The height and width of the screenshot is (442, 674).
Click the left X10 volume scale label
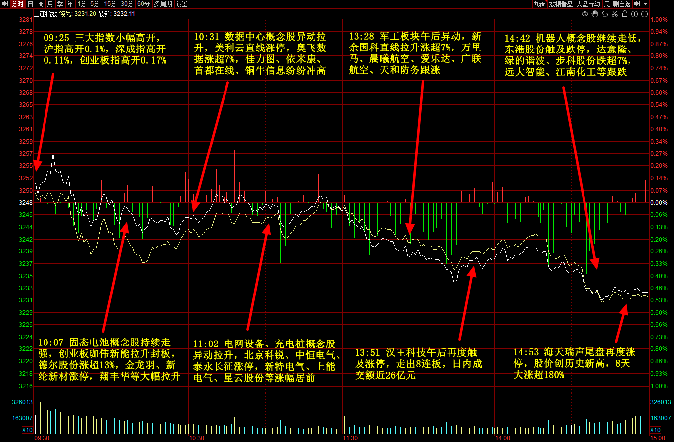pos(27,430)
